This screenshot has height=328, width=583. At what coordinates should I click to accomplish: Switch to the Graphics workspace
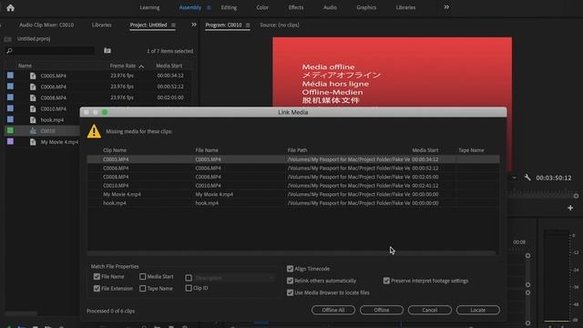[366, 7]
